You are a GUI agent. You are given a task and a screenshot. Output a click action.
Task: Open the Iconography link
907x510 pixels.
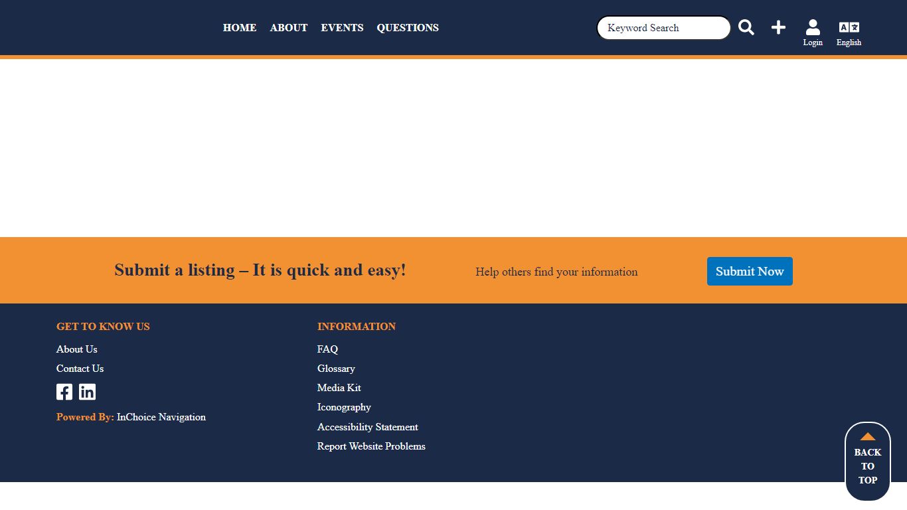(344, 407)
